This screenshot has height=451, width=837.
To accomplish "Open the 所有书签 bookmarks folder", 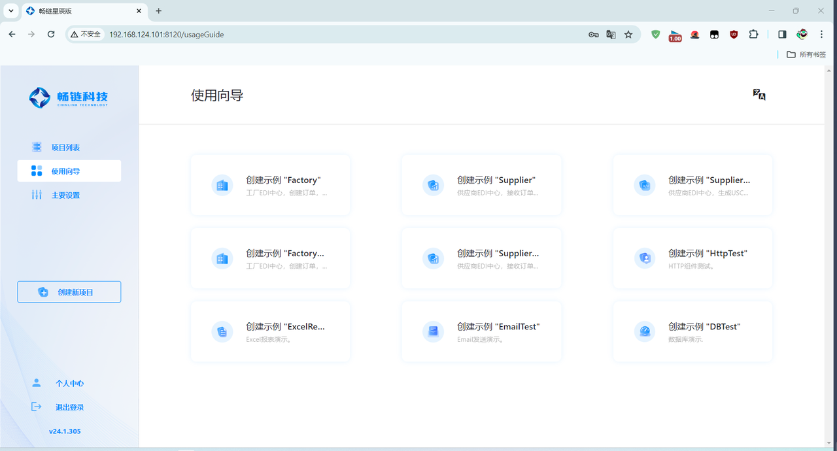I will pyautogui.click(x=808, y=54).
